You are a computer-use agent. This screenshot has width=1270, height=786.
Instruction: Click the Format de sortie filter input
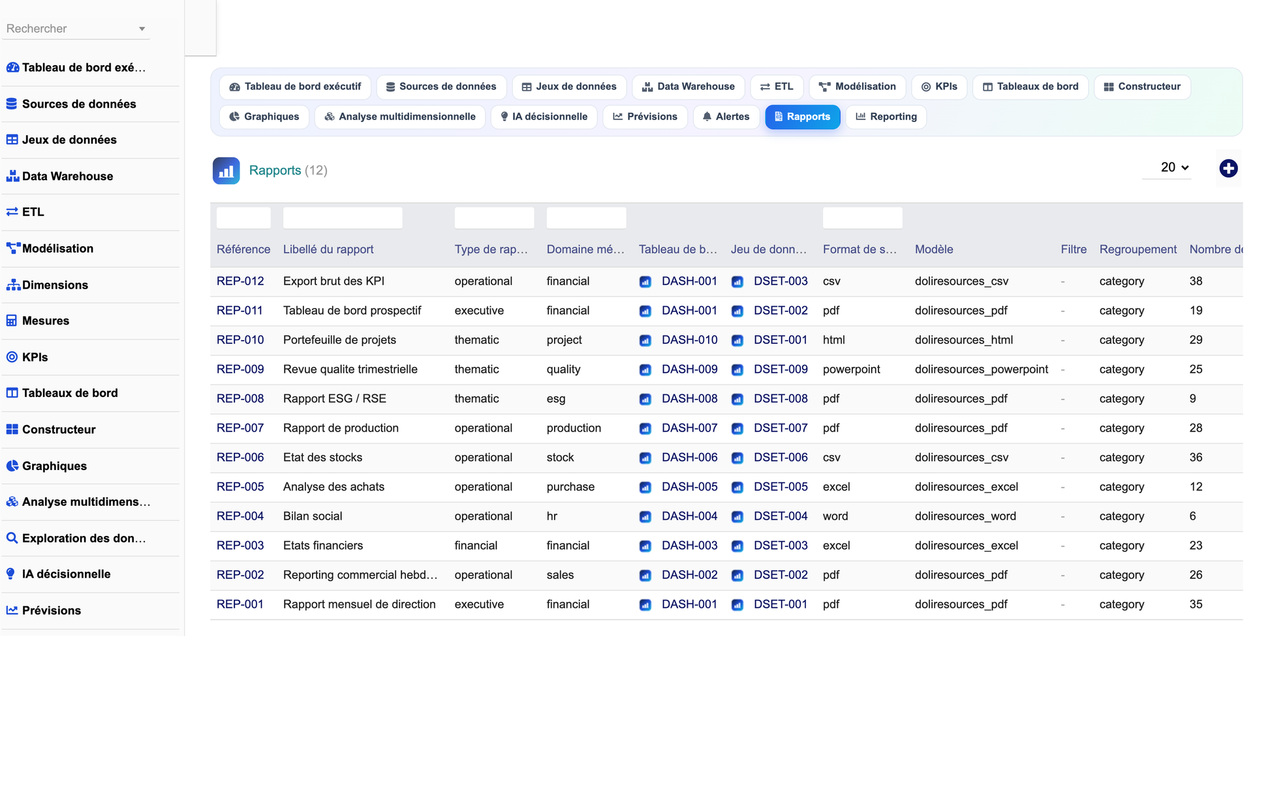(862, 218)
